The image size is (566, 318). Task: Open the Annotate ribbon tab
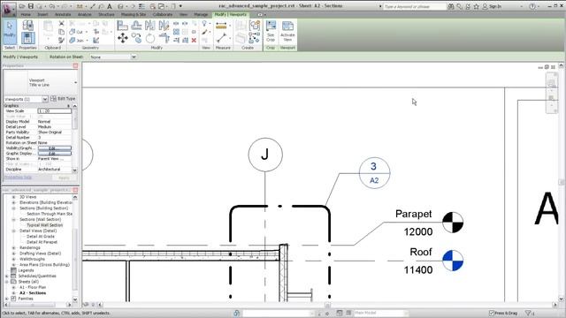click(x=63, y=14)
